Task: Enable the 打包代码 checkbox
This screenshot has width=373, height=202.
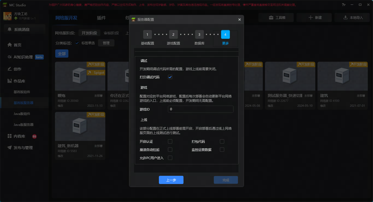Action: click(222, 141)
